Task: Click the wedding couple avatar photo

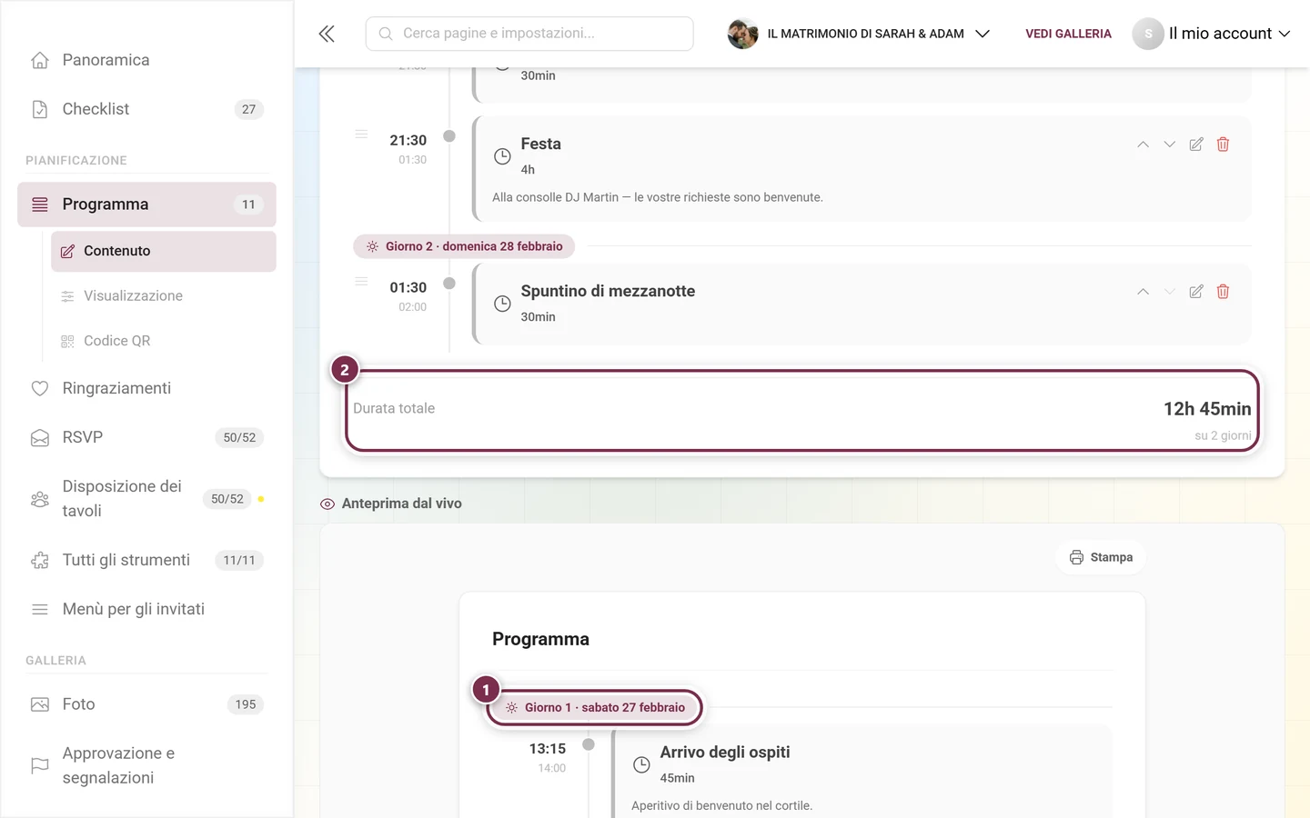Action: point(742,34)
